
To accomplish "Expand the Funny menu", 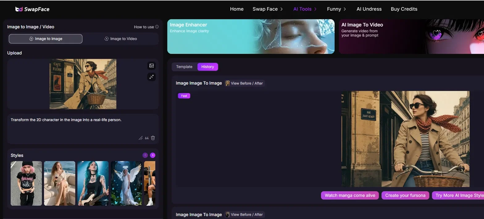I will click(x=336, y=9).
